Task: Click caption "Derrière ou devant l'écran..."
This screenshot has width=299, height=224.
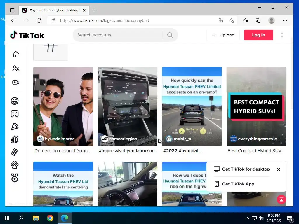Action: (63, 151)
